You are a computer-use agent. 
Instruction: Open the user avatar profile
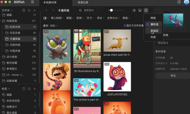(x=187, y=2)
